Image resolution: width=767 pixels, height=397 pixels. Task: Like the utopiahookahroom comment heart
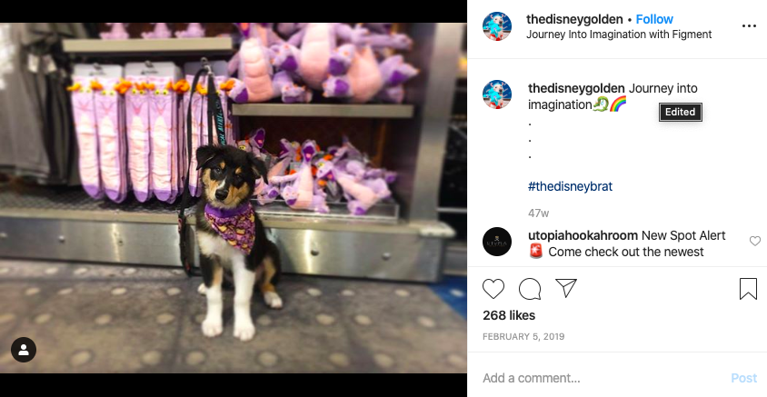755,241
